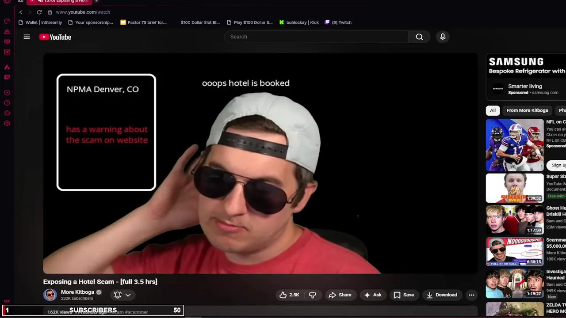The width and height of the screenshot is (566, 318).
Task: Open the Player in Opera sidebar
Action: (7, 93)
